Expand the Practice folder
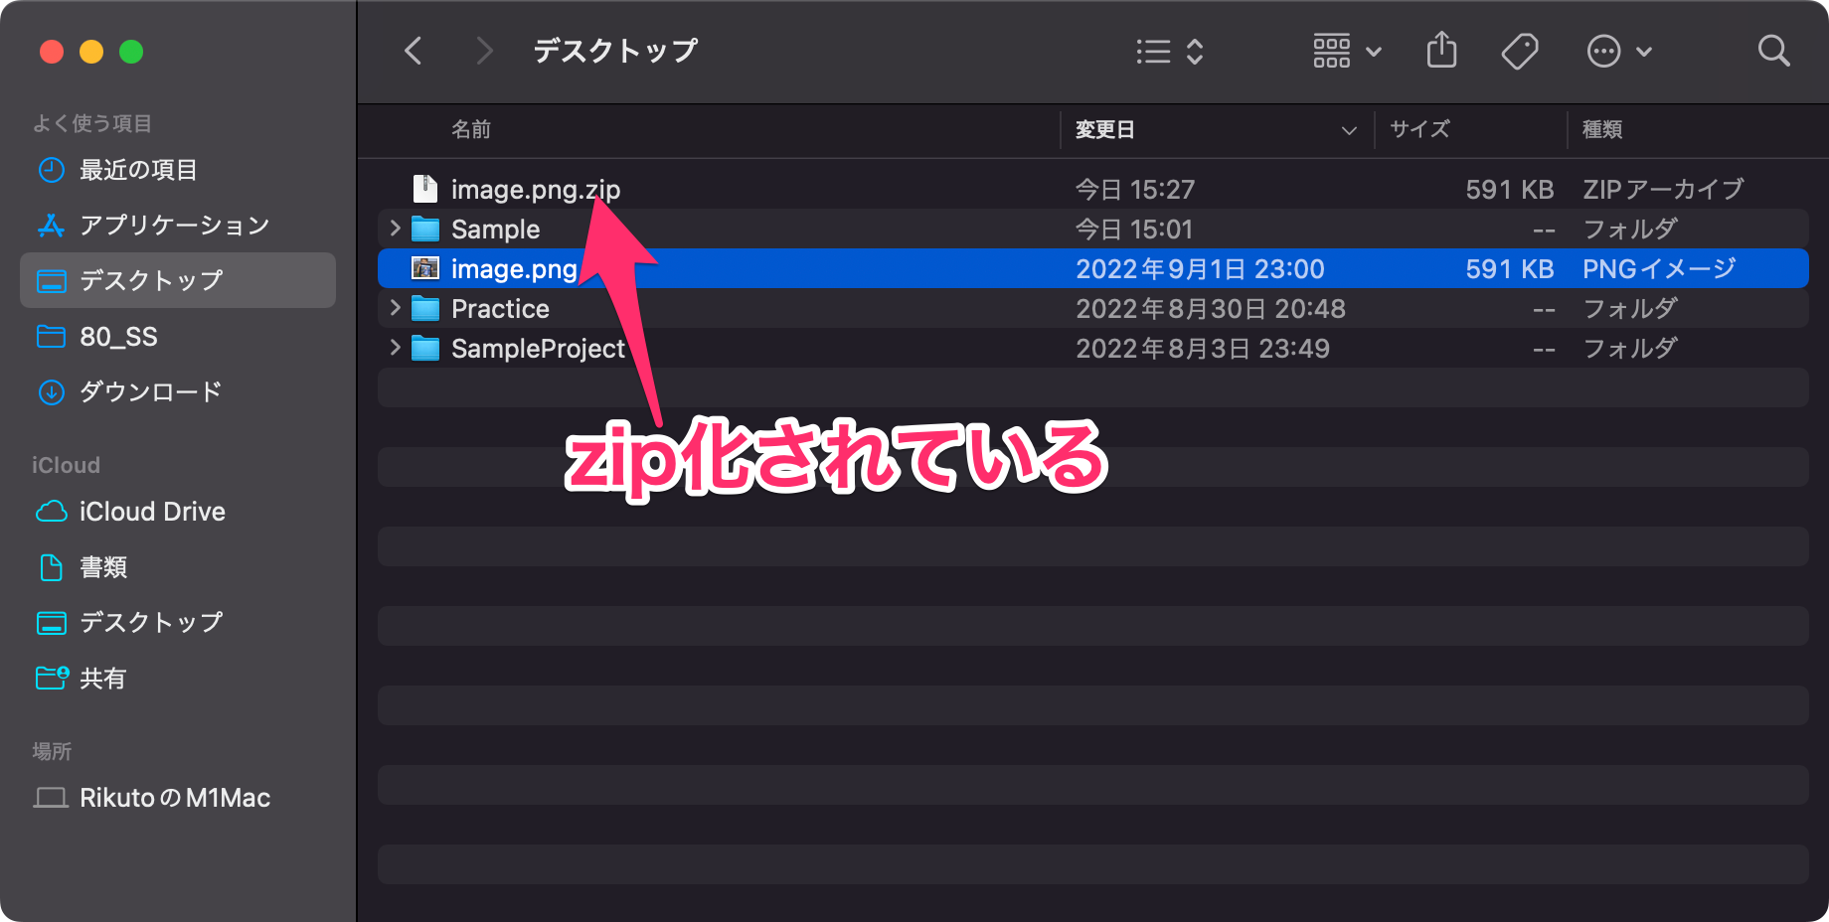This screenshot has height=922, width=1829. (x=394, y=308)
